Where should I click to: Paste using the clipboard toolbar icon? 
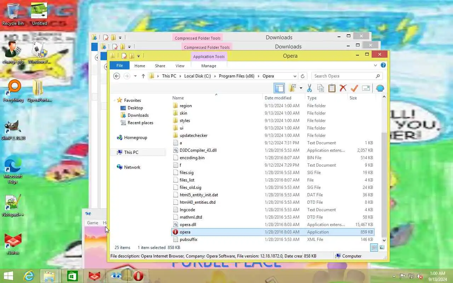(x=332, y=88)
